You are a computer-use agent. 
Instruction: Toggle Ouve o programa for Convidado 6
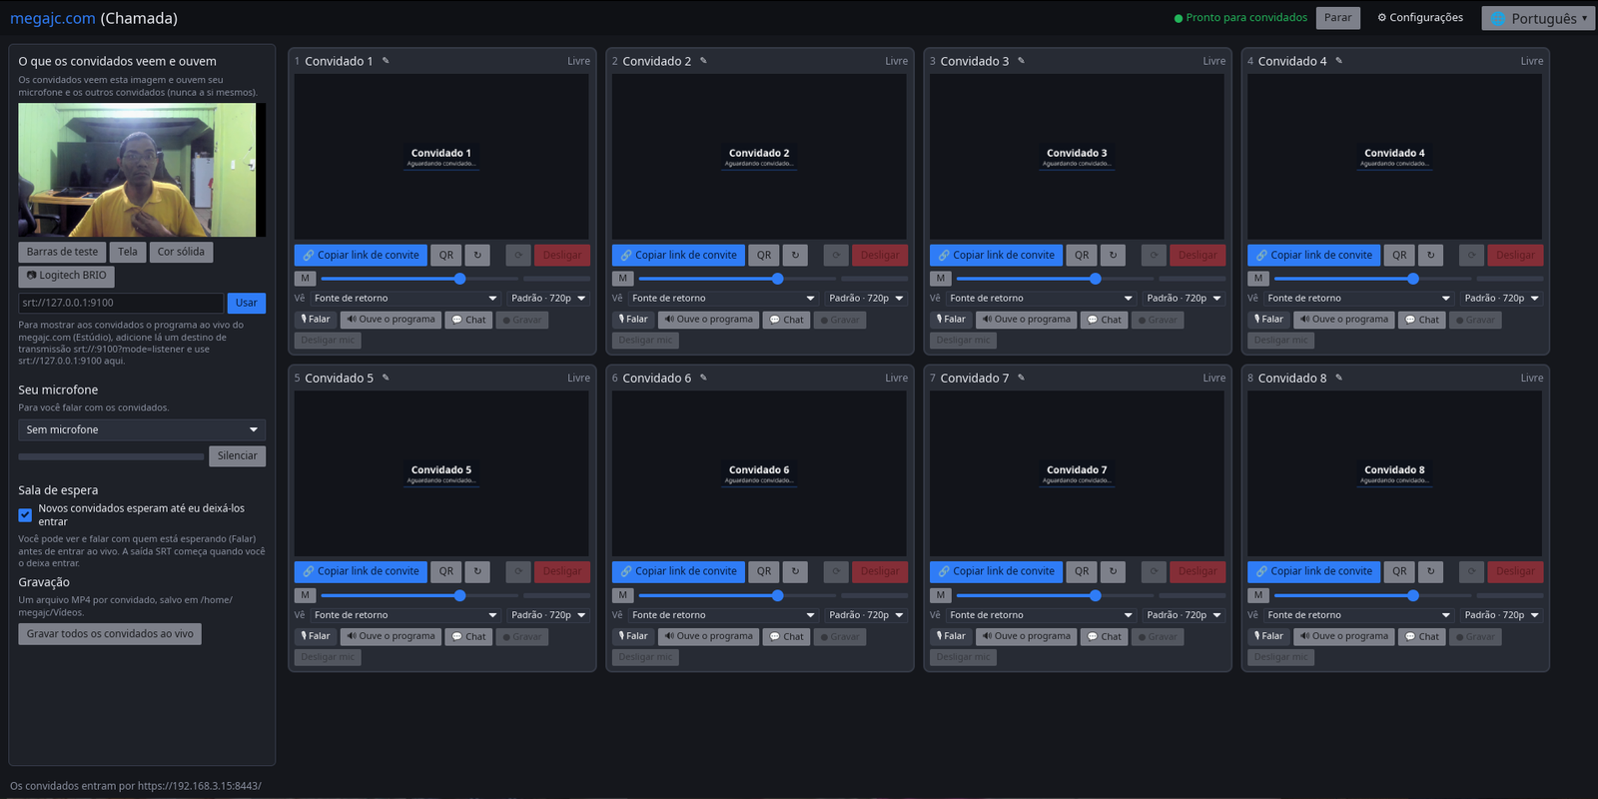pos(709,636)
